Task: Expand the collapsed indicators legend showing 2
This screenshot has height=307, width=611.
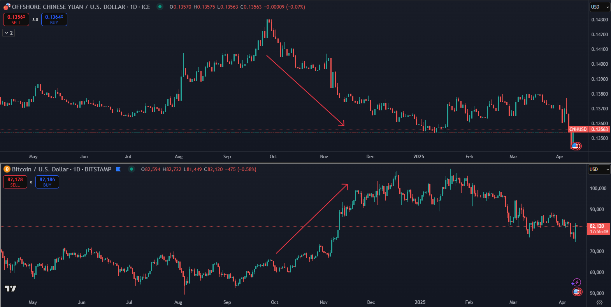Action: pyautogui.click(x=9, y=33)
